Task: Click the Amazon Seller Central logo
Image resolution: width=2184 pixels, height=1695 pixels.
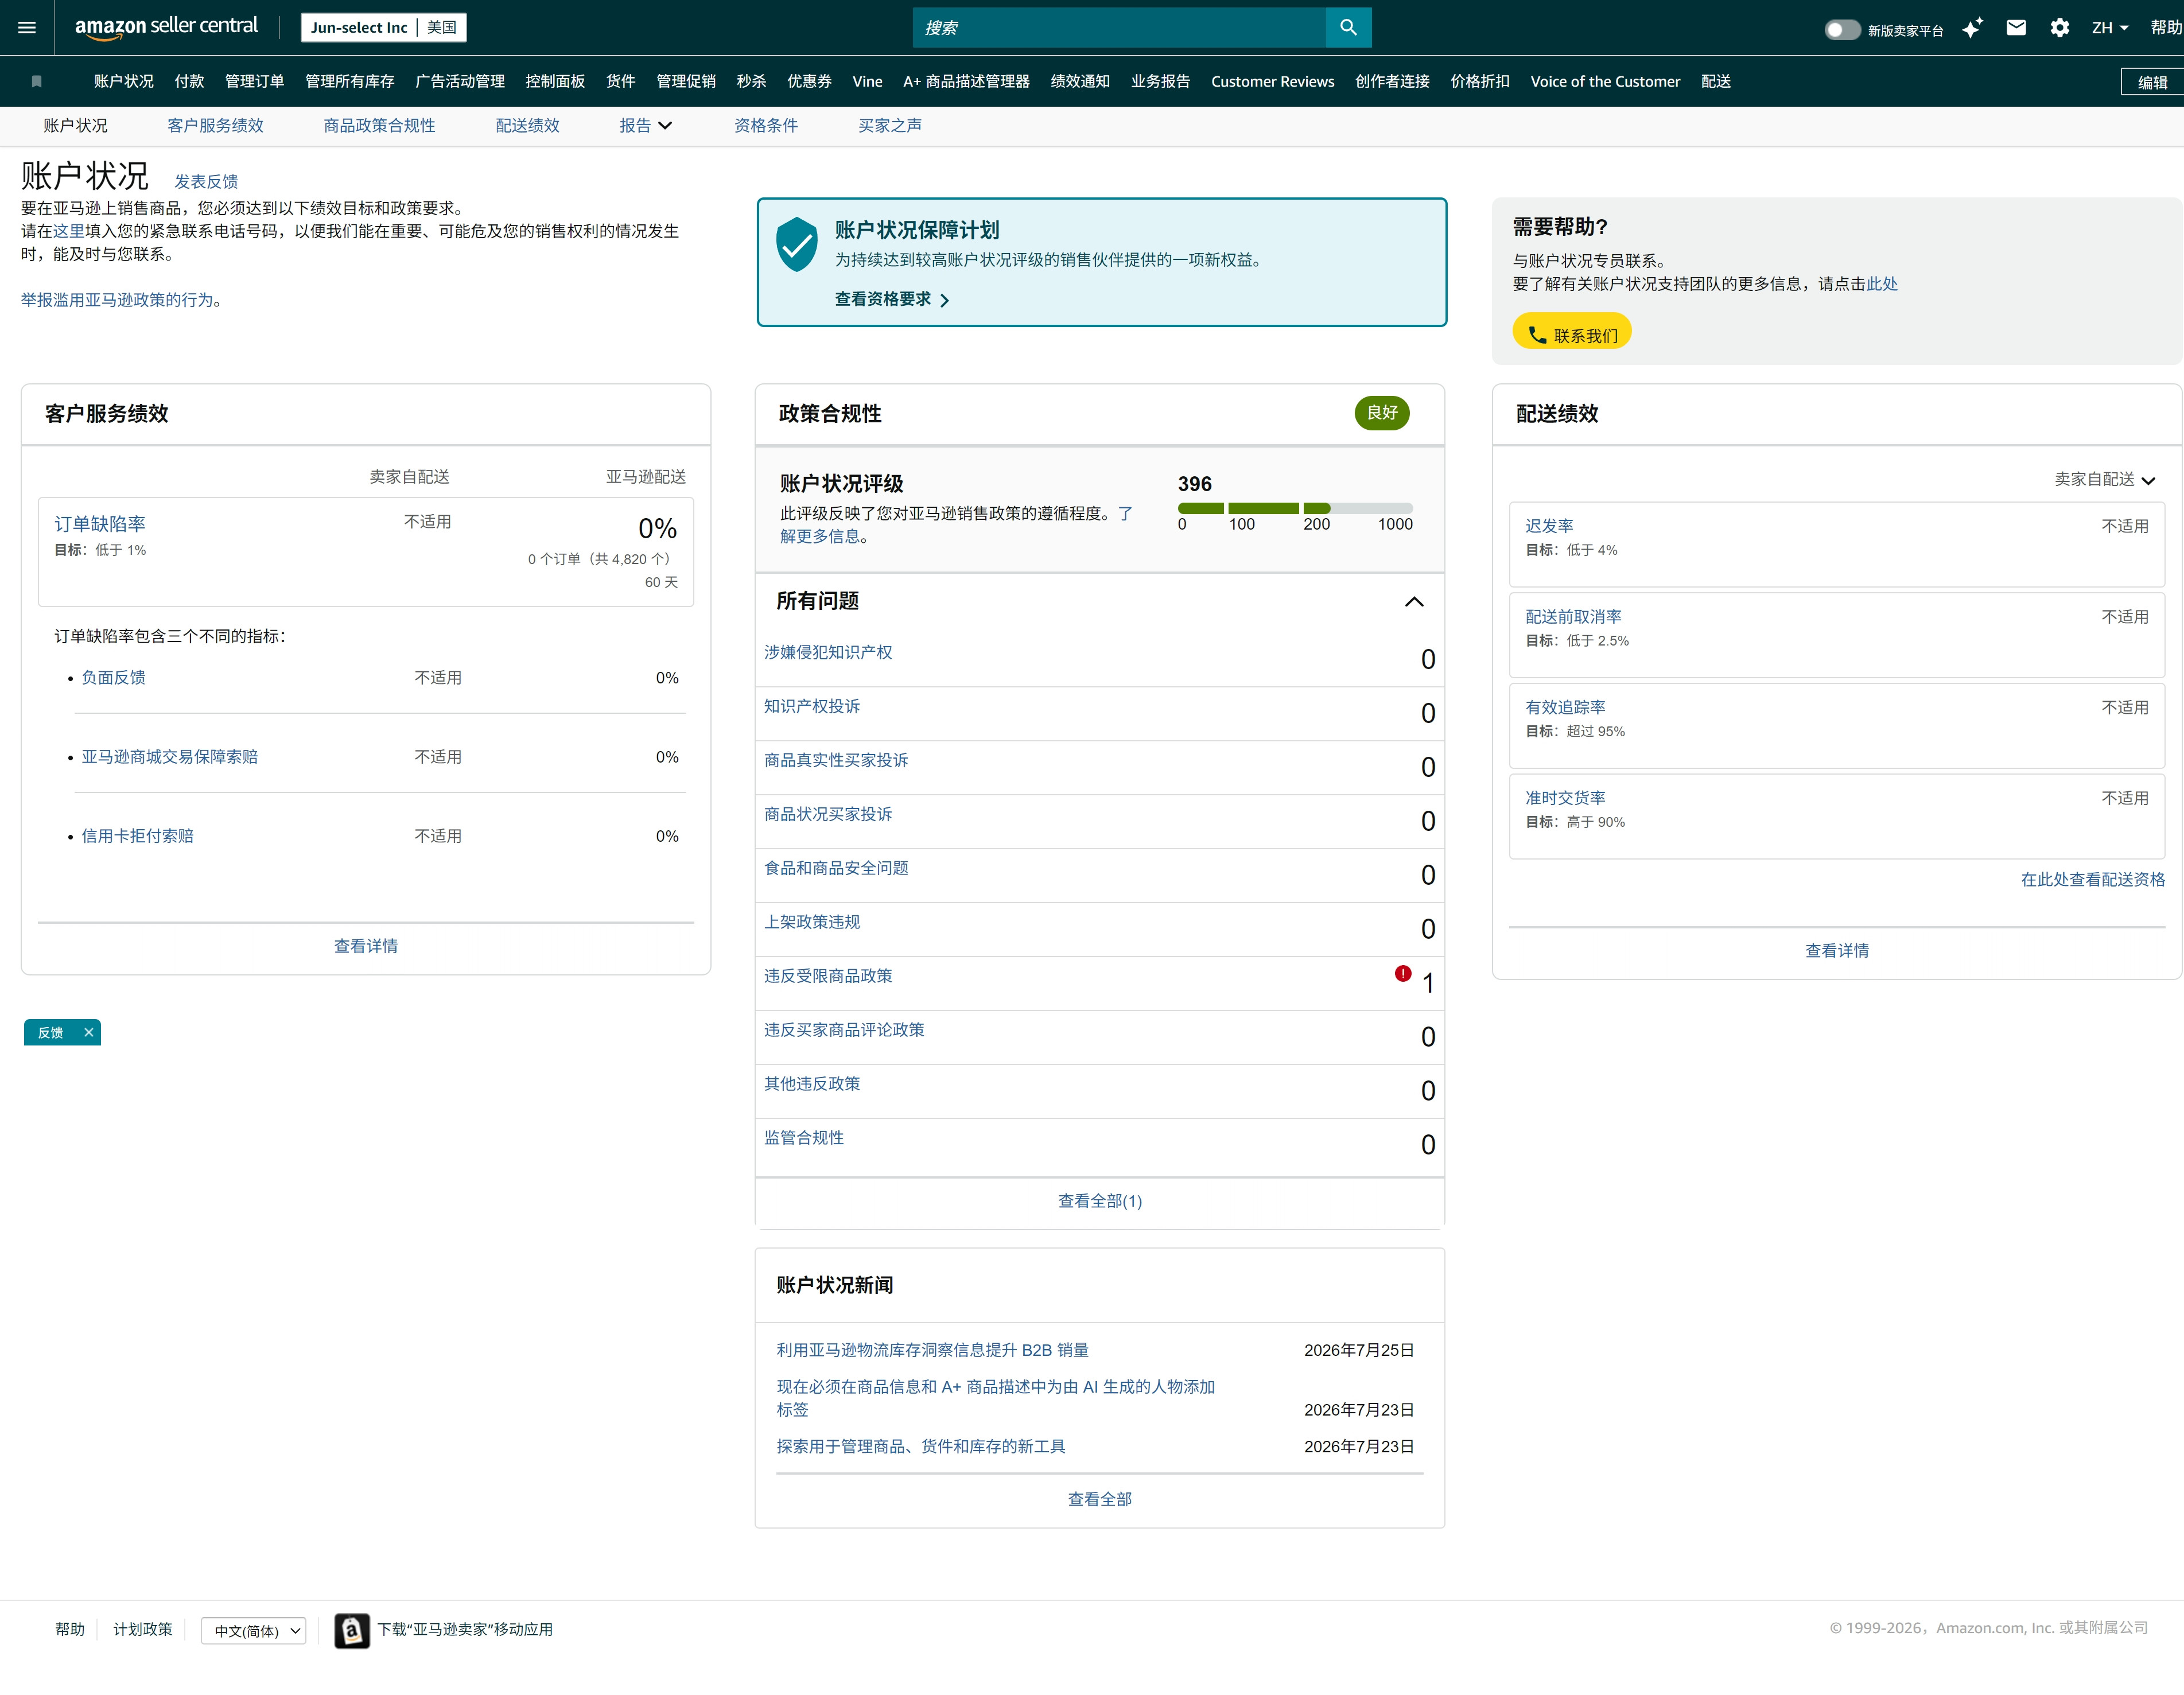Action: tap(166, 27)
